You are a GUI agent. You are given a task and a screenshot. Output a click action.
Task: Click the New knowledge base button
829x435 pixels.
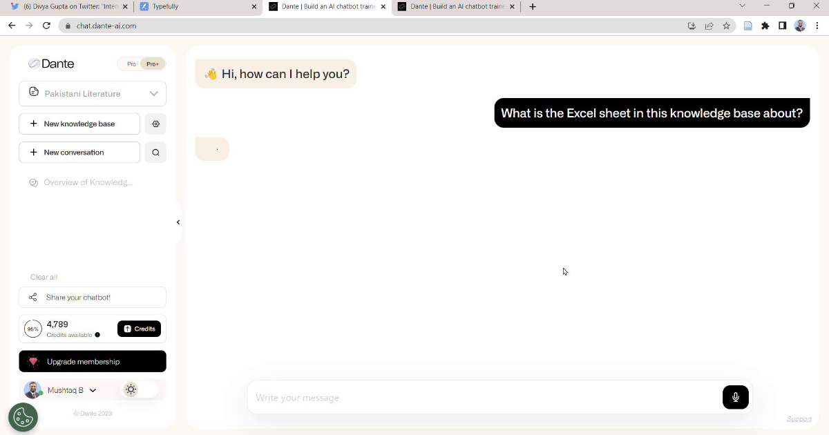[79, 124]
